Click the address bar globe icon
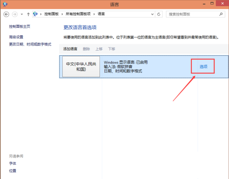 click(x=35, y=14)
